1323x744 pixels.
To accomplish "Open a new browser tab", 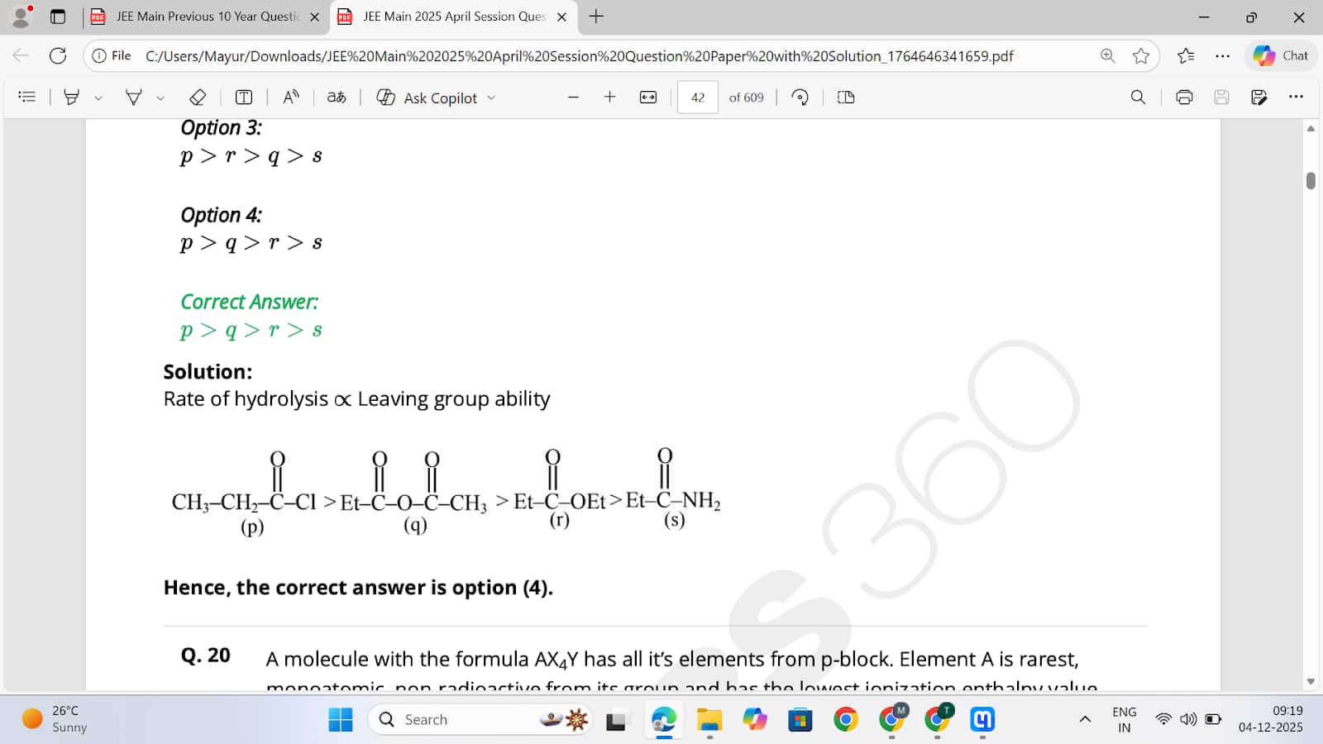I will tap(596, 17).
